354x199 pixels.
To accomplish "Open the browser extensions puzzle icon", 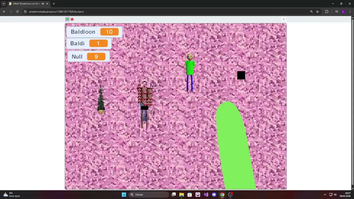I will 327,12.
